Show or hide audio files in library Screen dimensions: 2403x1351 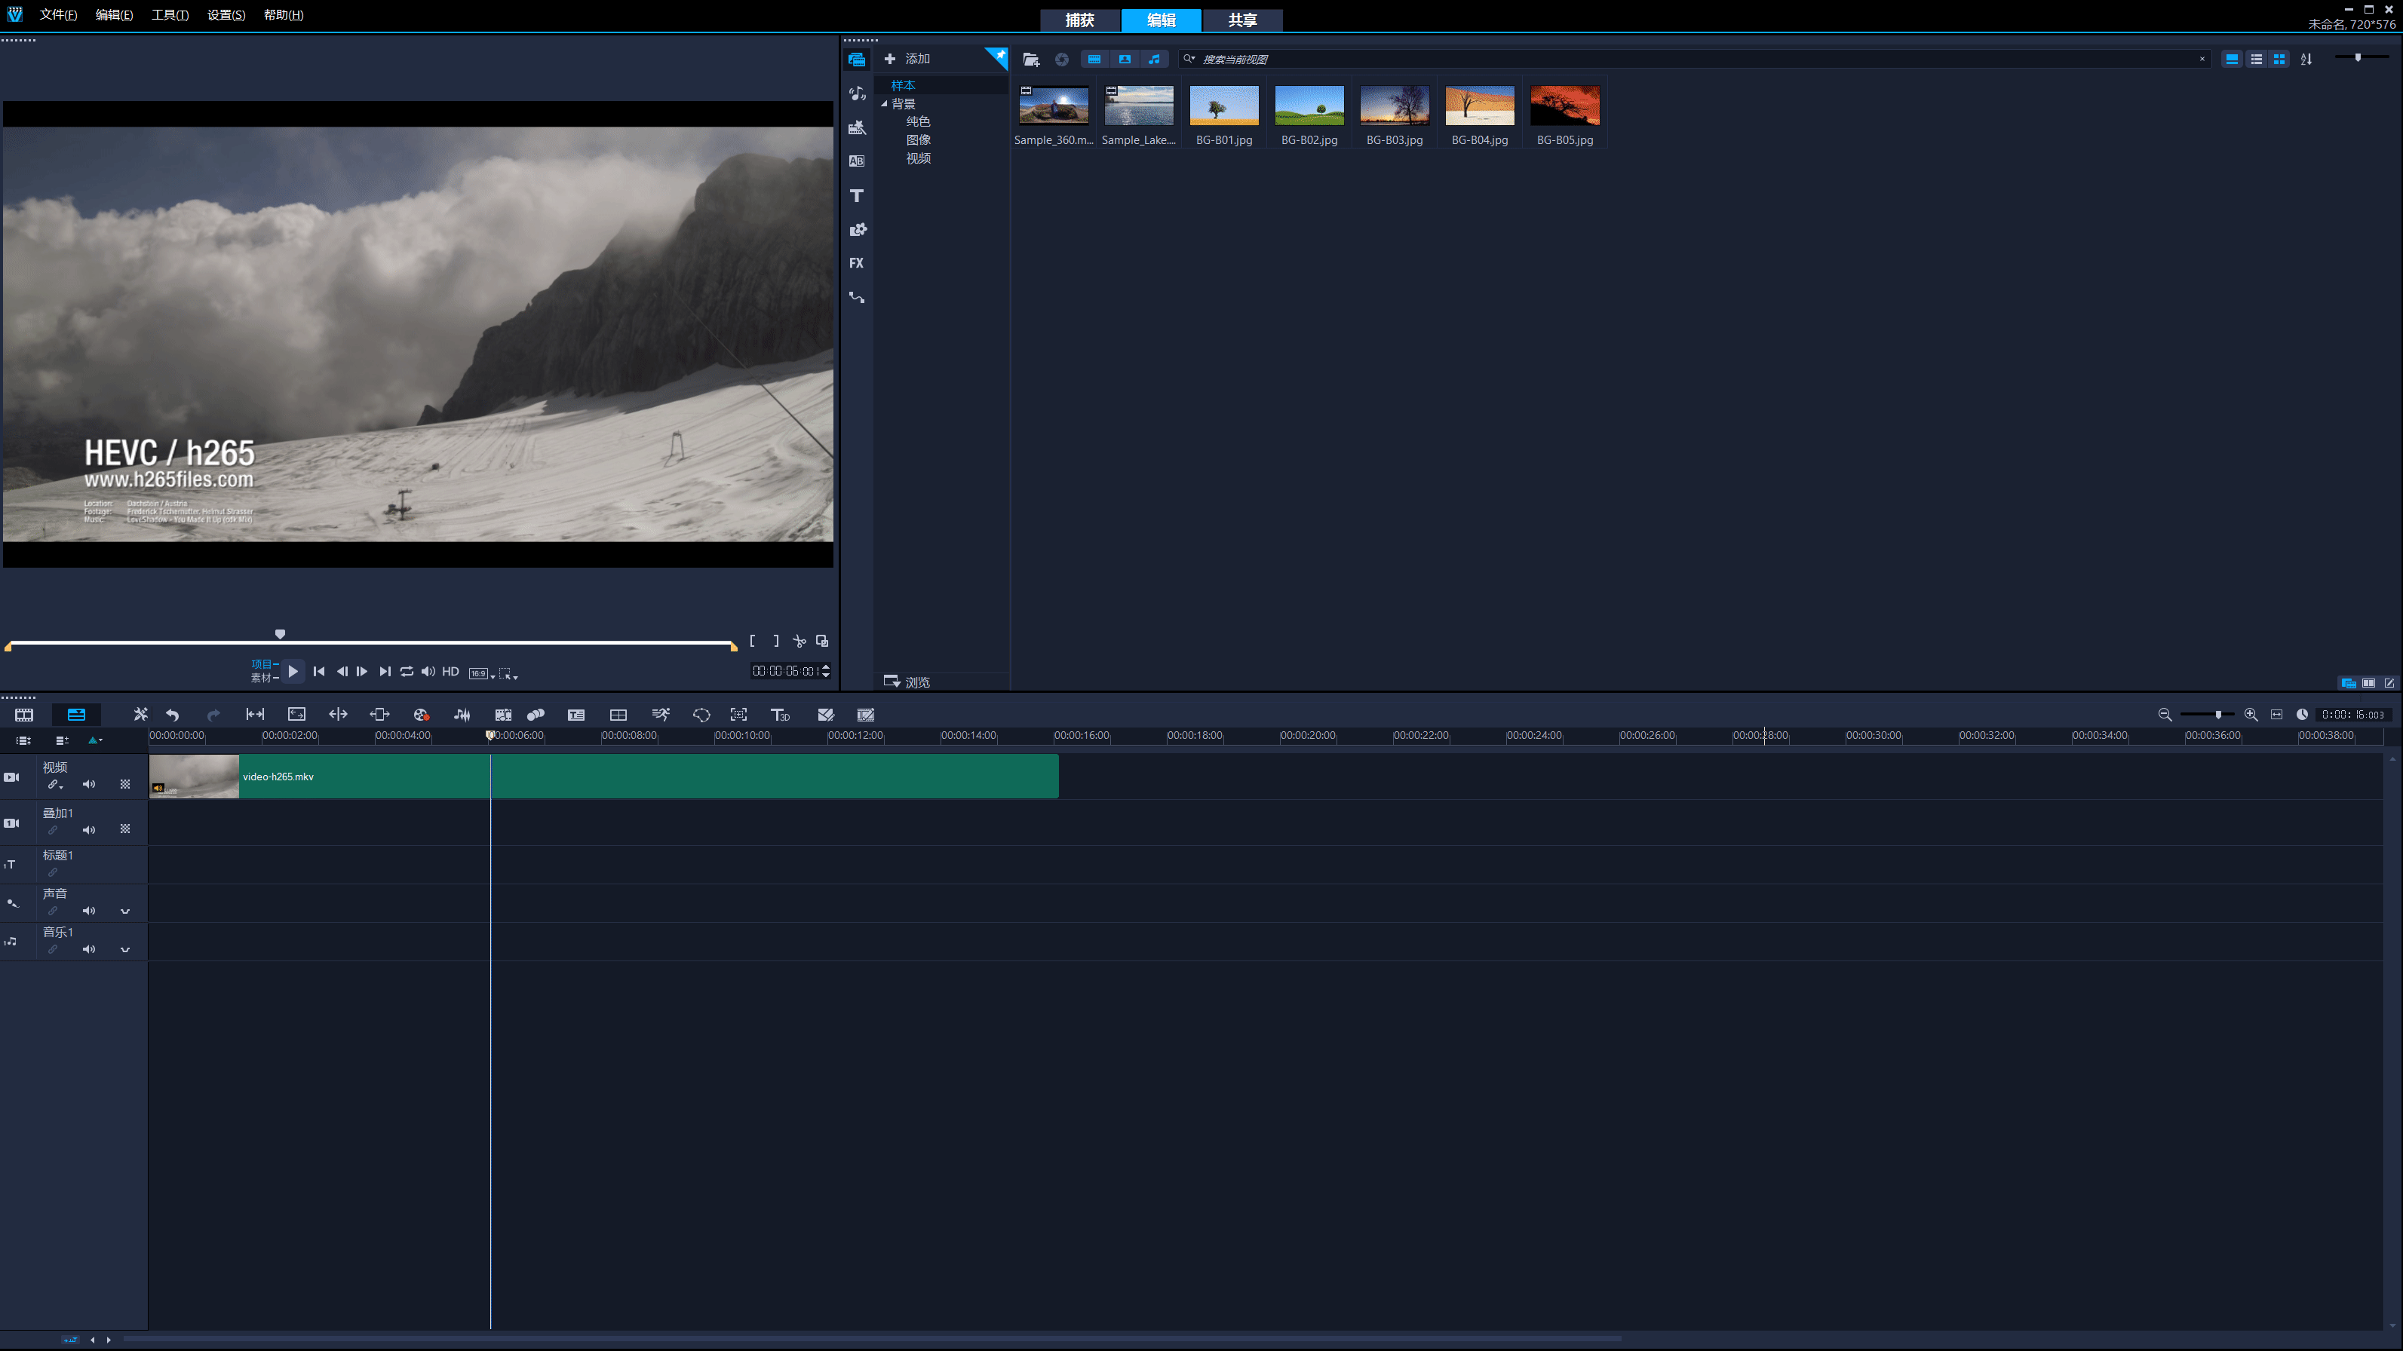1154,59
